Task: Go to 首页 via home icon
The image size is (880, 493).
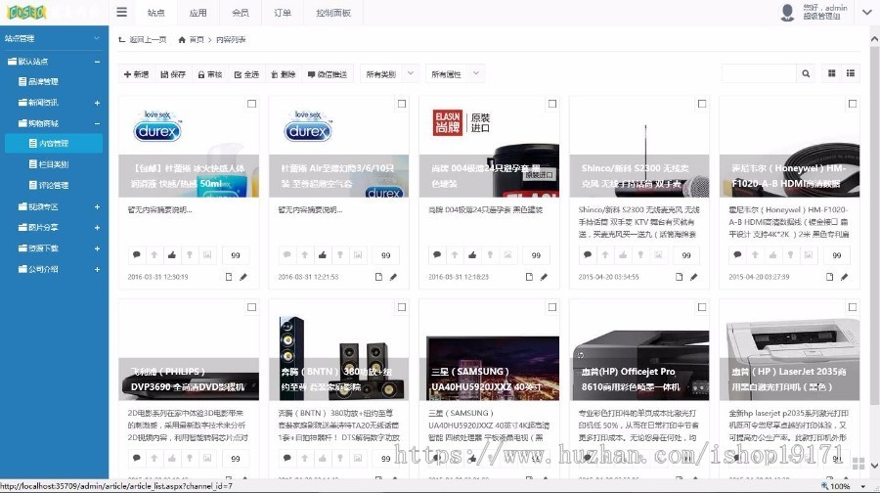Action: tap(182, 40)
